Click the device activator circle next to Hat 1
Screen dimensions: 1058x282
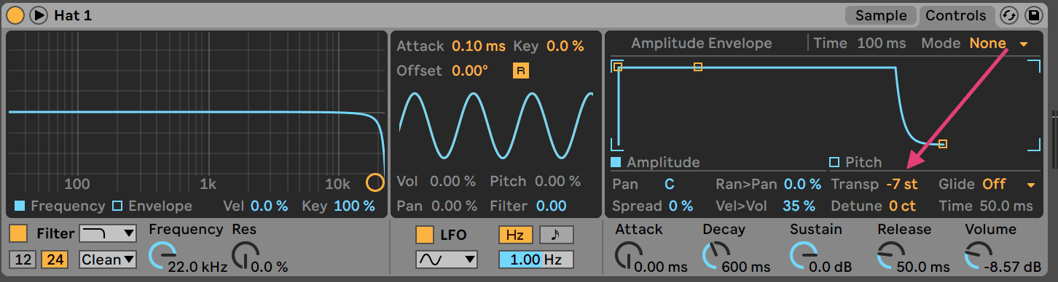(x=15, y=15)
